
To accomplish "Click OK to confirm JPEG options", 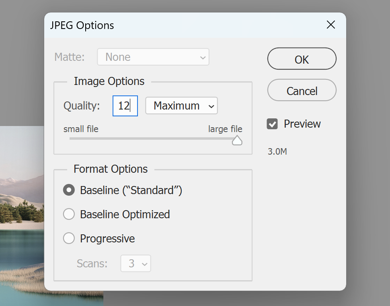I will [302, 59].
